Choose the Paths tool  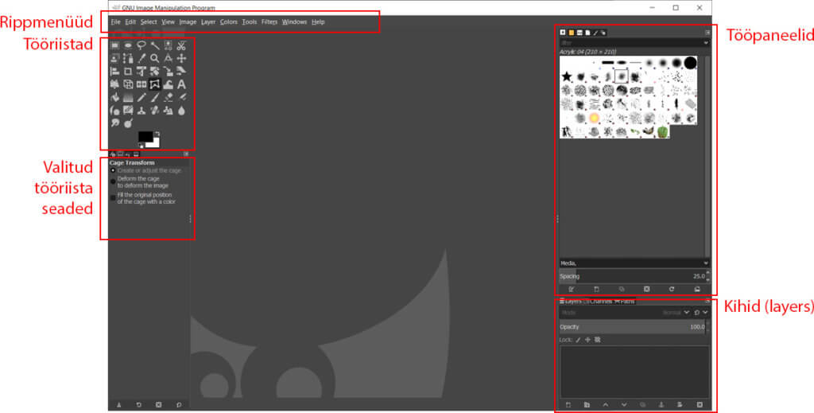[x=128, y=58]
